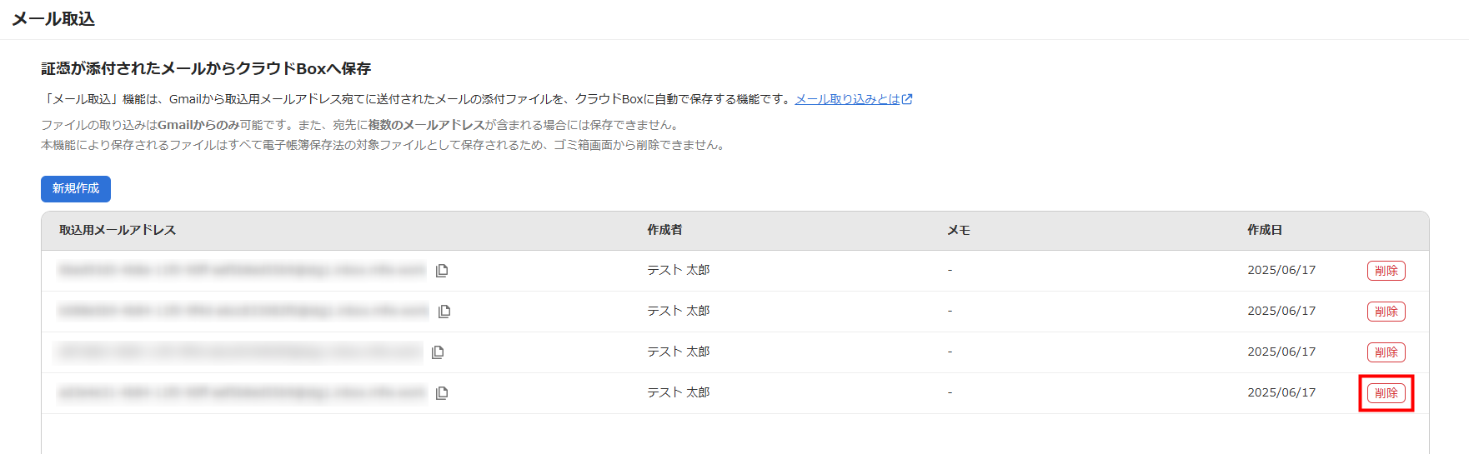Select the 取込用メールアドレス column header
Image resolution: width=1469 pixels, height=454 pixels.
[x=118, y=230]
